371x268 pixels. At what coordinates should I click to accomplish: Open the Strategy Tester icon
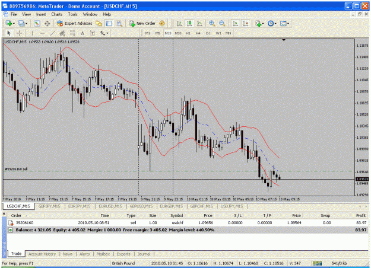[119, 23]
